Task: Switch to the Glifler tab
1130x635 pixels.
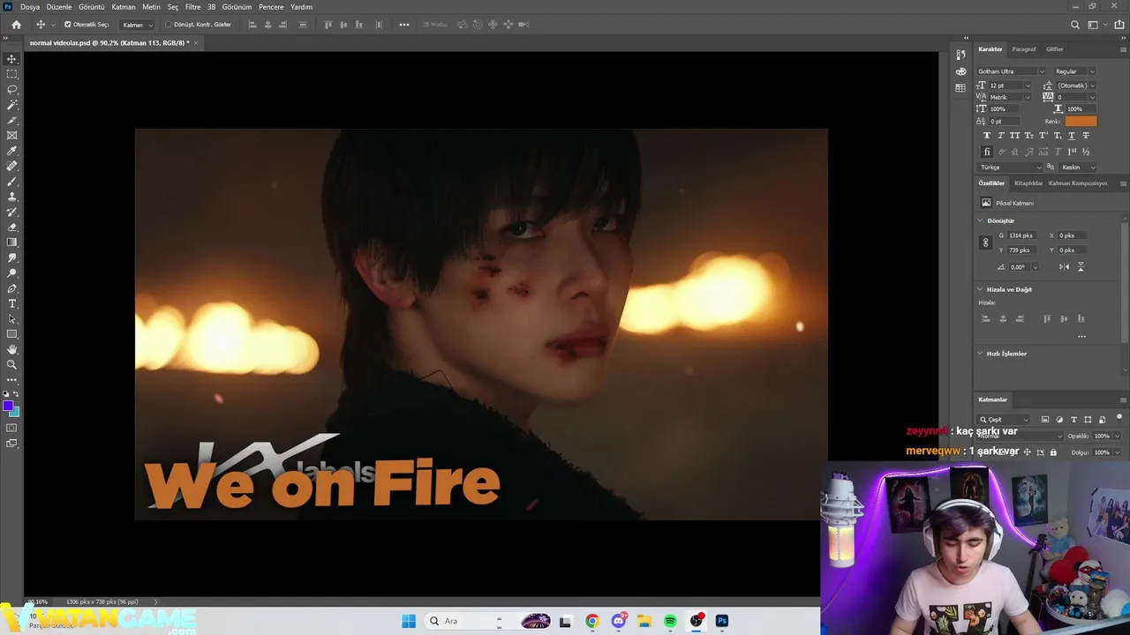Action: click(x=1055, y=49)
